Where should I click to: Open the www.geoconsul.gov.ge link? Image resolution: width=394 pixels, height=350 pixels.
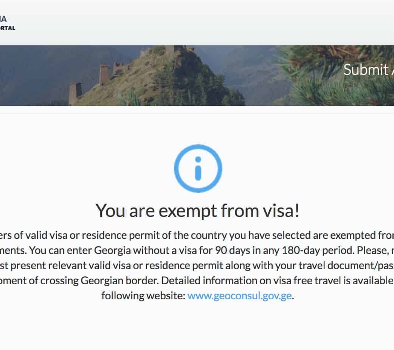(239, 296)
